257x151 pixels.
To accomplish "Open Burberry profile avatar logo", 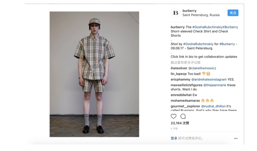I will 175,13.
